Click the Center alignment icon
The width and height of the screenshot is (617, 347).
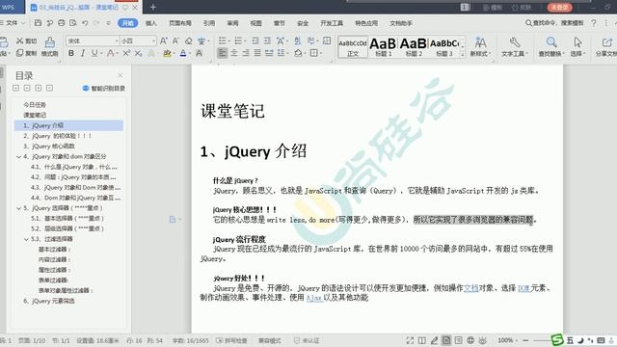pos(234,52)
